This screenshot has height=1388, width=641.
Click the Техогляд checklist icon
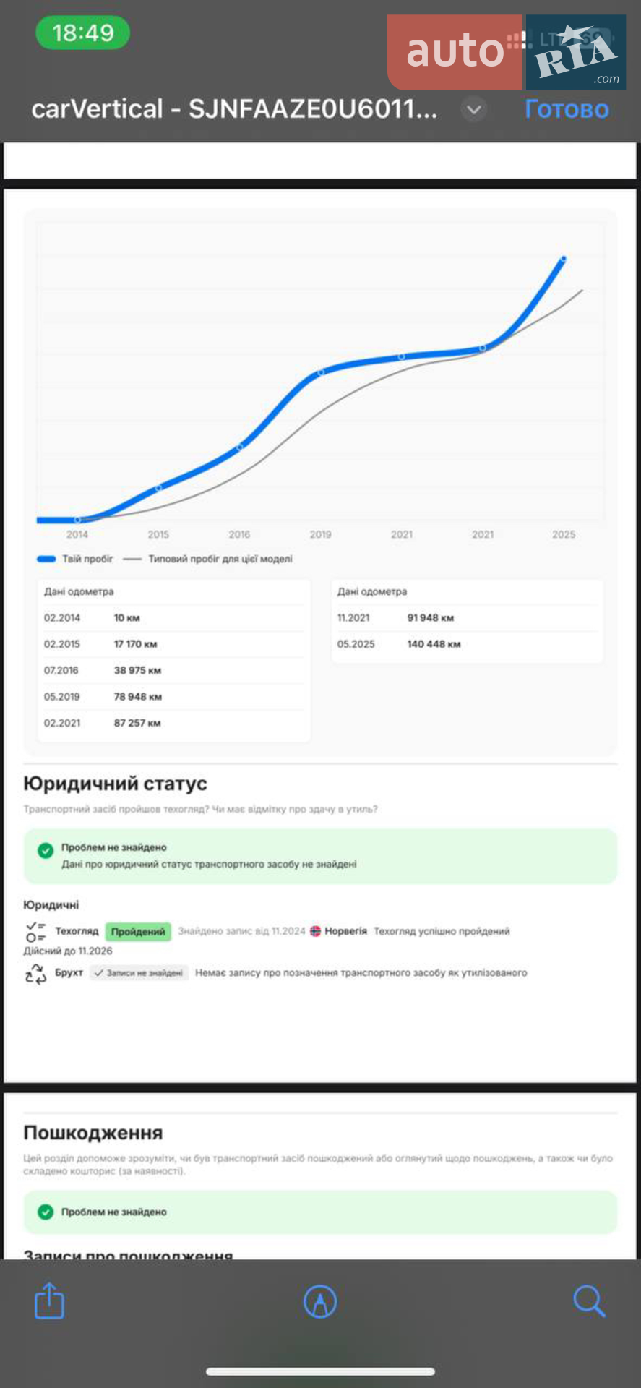click(x=35, y=931)
